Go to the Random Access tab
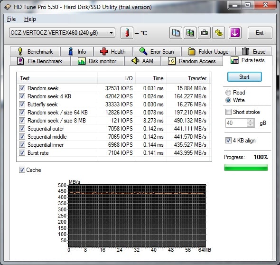 [192, 61]
